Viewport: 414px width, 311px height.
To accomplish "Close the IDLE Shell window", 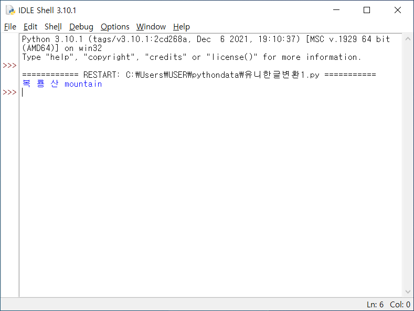I will [x=398, y=10].
